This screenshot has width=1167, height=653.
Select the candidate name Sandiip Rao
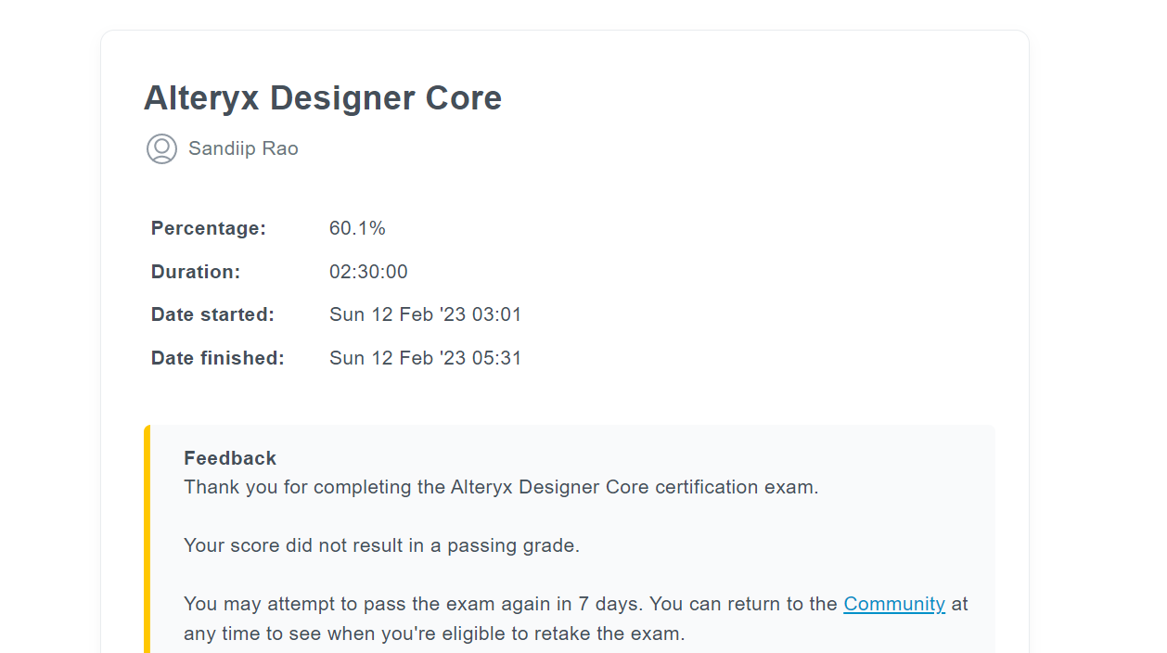pos(243,148)
